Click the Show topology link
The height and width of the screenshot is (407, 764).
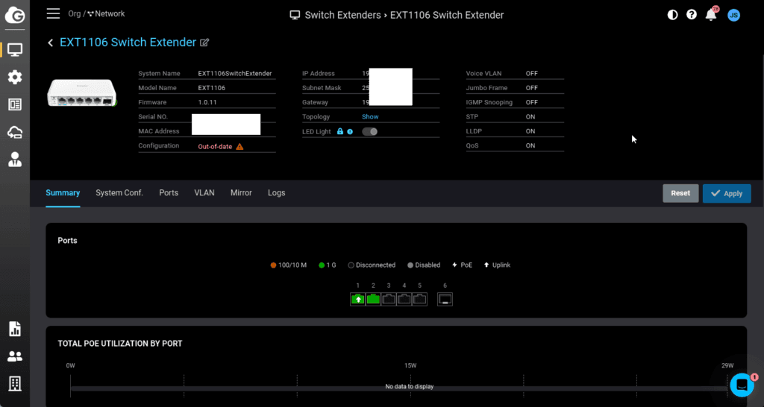point(370,117)
